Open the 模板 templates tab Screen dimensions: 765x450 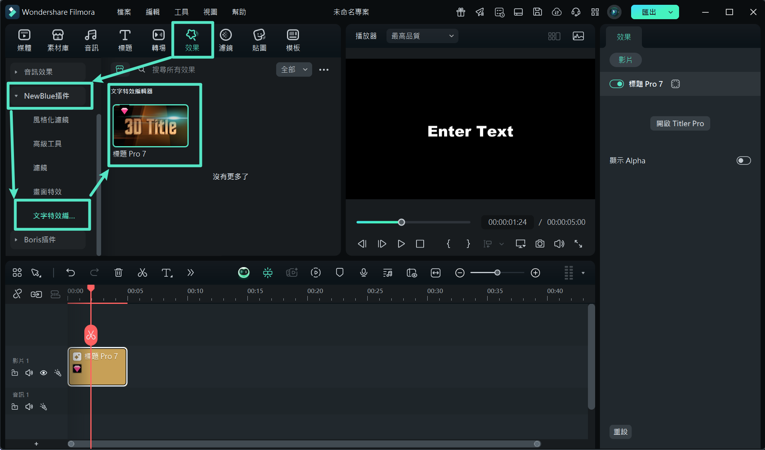tap(293, 40)
